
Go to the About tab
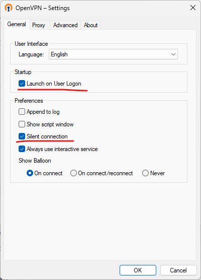[90, 25]
